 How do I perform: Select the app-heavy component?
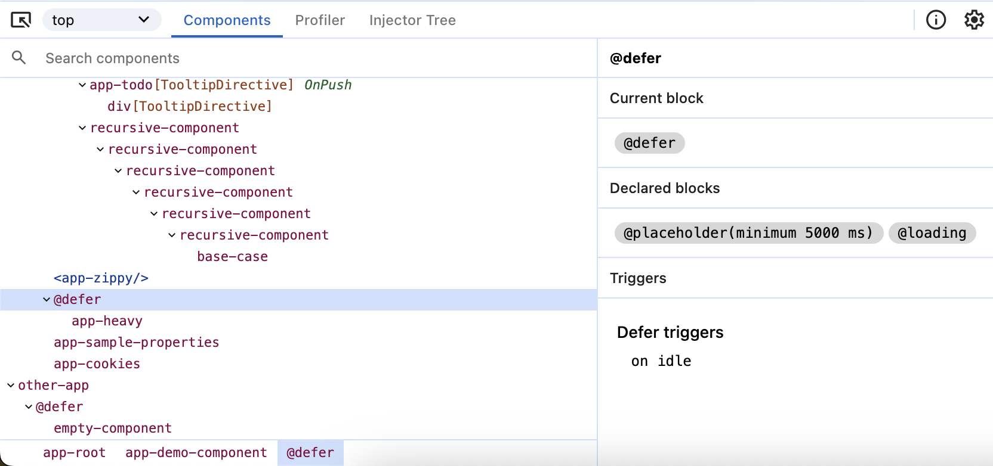coord(107,321)
